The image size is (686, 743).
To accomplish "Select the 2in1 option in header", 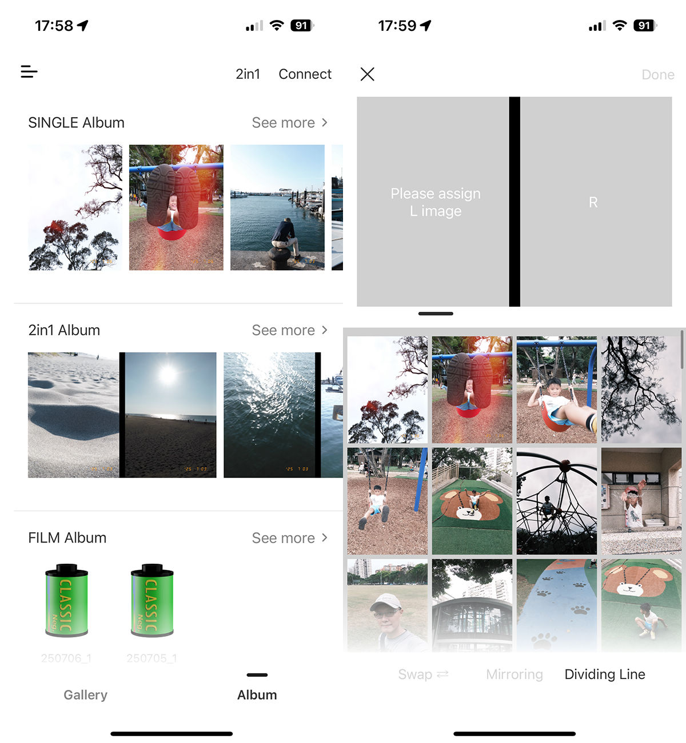I will (248, 74).
